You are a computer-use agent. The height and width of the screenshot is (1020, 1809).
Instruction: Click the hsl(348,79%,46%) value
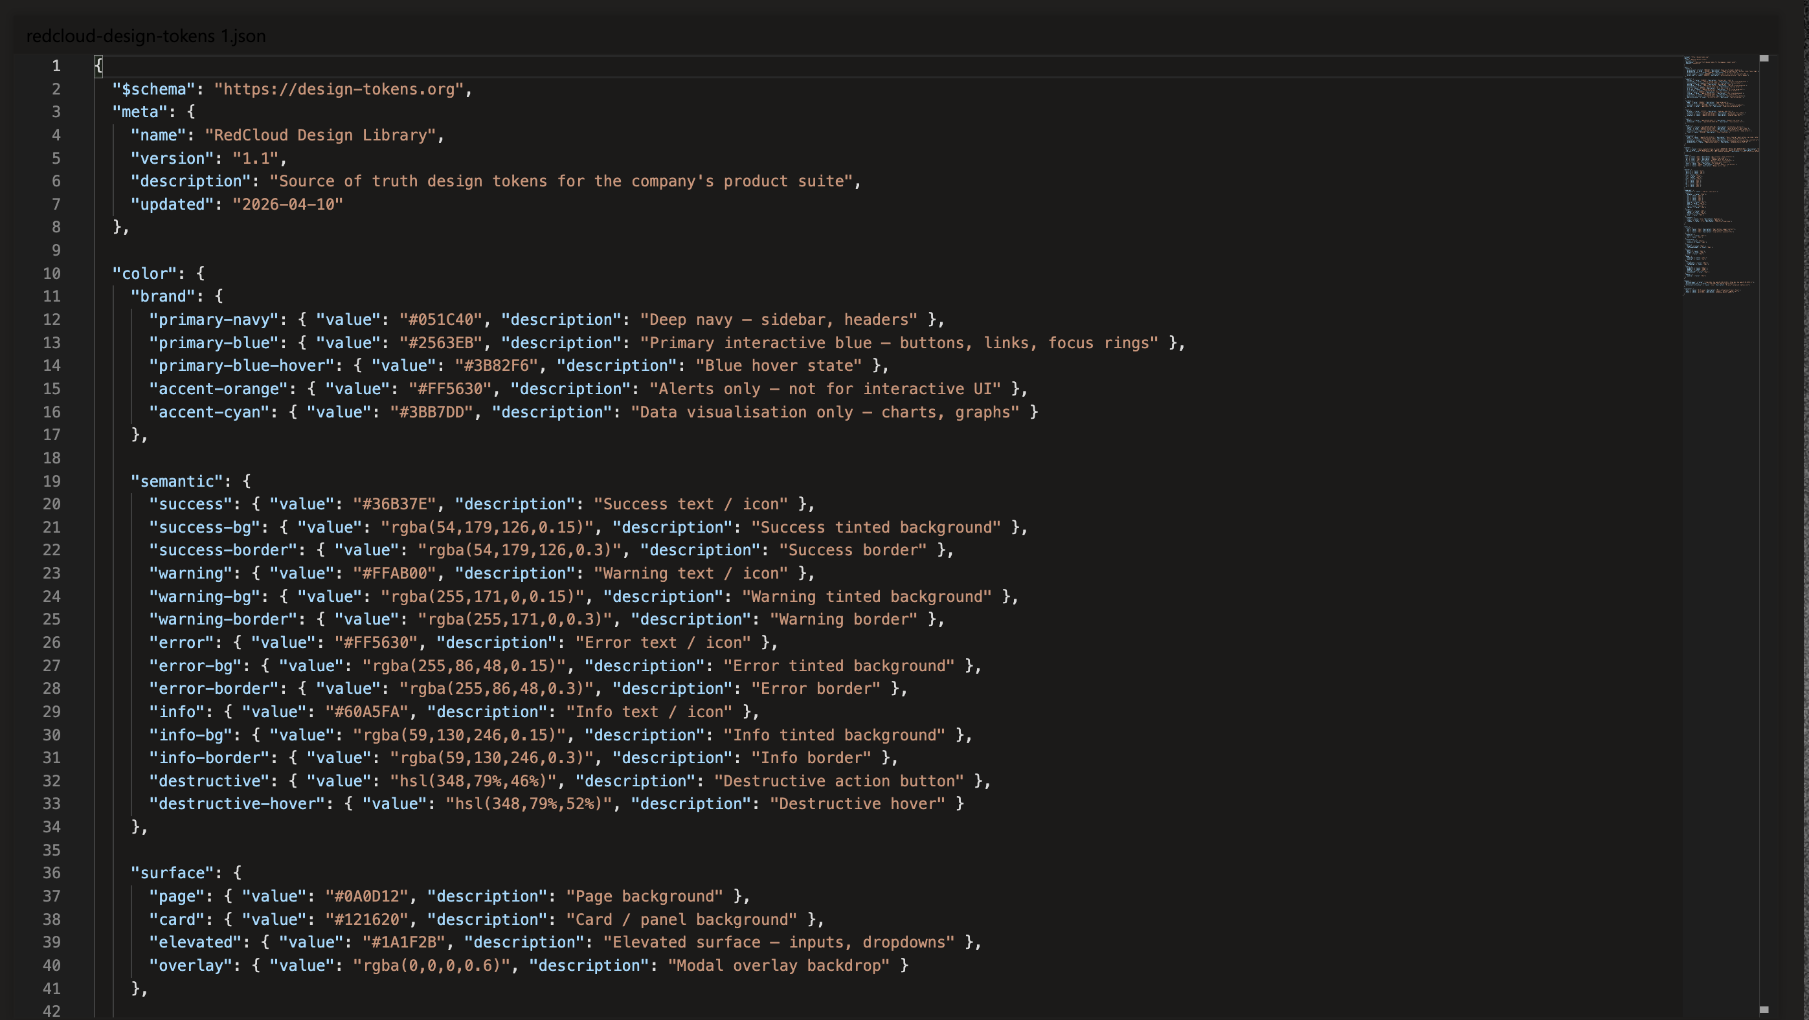(473, 781)
